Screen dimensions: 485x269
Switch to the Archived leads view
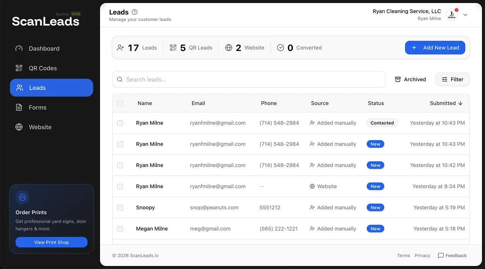[410, 79]
